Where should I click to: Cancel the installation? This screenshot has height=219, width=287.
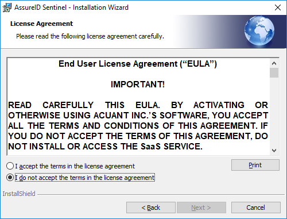point(256,208)
